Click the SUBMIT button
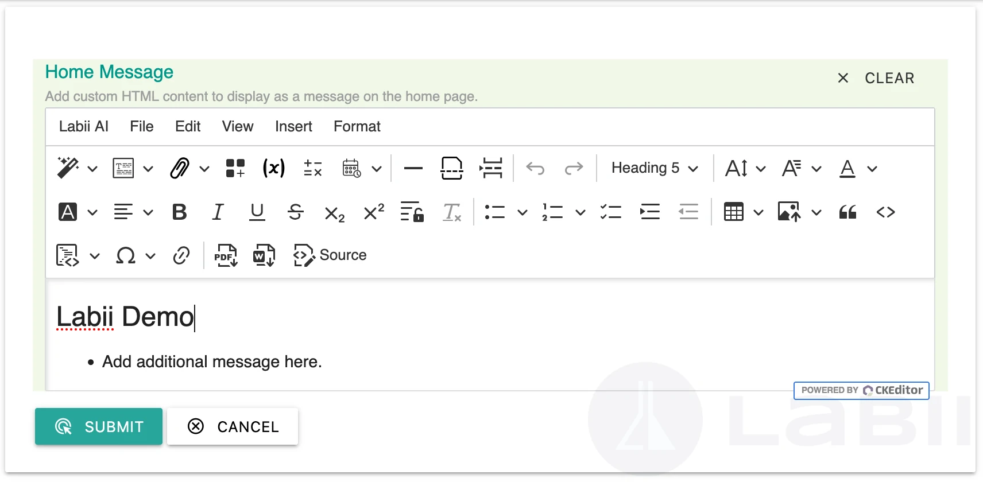 tap(99, 426)
